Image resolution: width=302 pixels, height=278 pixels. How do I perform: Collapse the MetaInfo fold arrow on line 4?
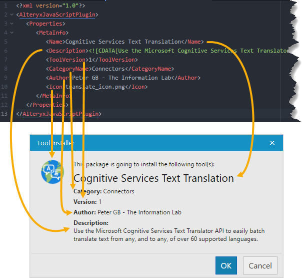11,33
